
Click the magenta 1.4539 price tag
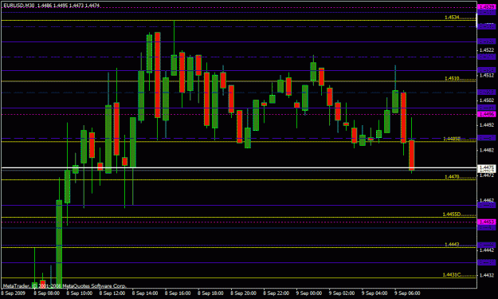tap(486, 6)
